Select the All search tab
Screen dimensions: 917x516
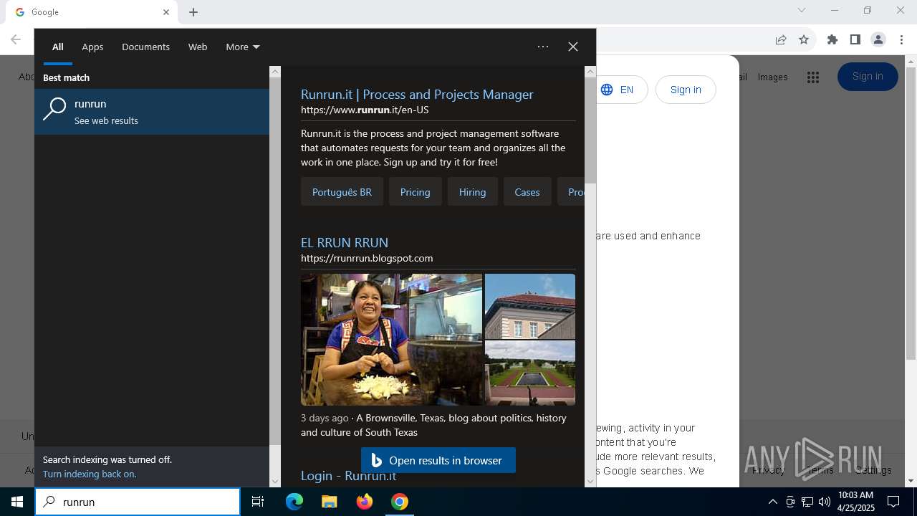pyautogui.click(x=58, y=47)
